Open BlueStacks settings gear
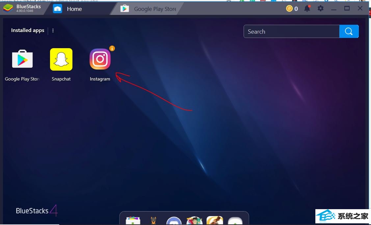Viewport: 371px width, 225px height. click(x=320, y=9)
